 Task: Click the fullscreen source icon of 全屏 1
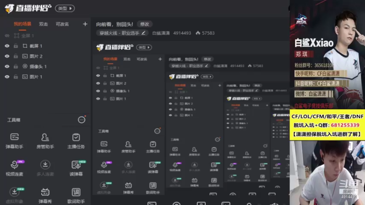[17, 36]
